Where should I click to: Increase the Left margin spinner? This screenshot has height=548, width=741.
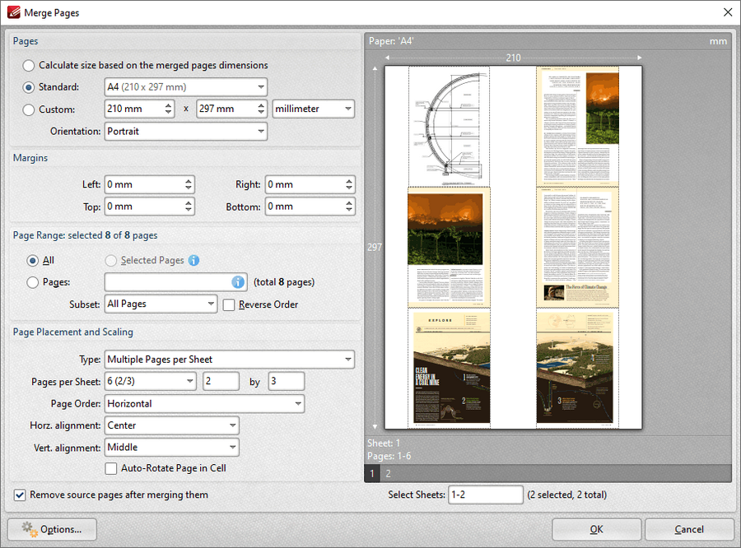189,181
